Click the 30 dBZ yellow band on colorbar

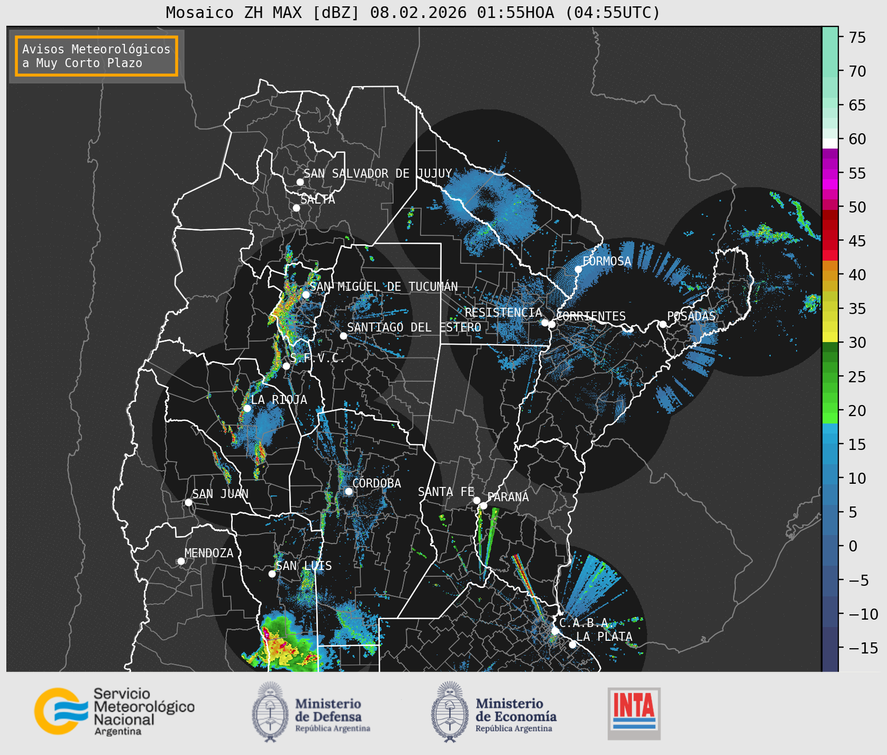pos(830,337)
